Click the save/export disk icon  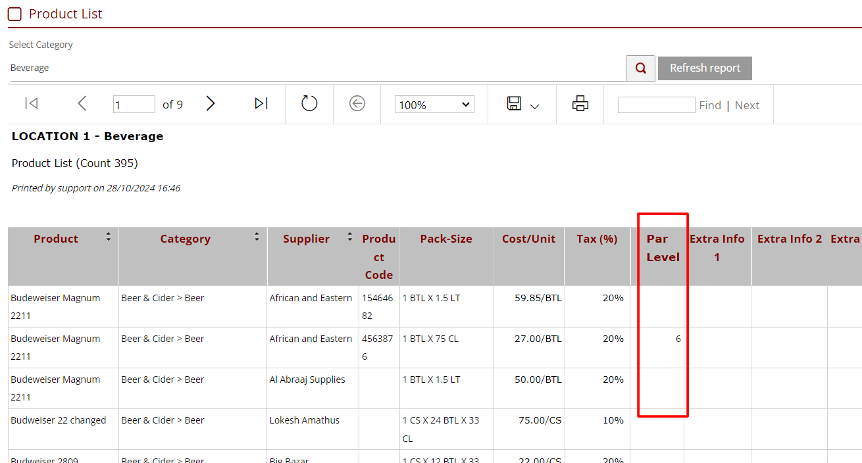(x=514, y=104)
